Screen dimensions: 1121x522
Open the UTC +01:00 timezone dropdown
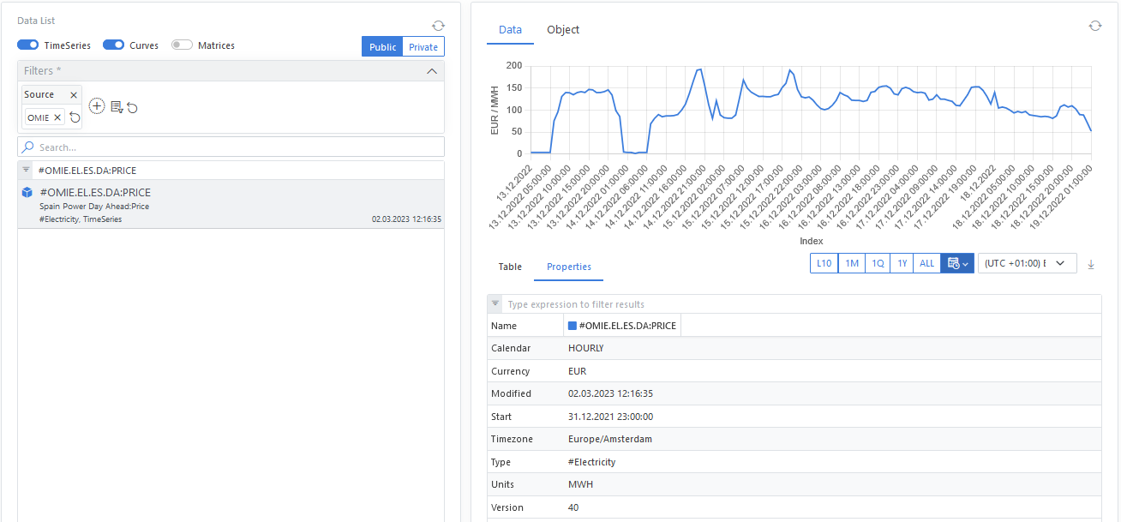[1027, 264]
